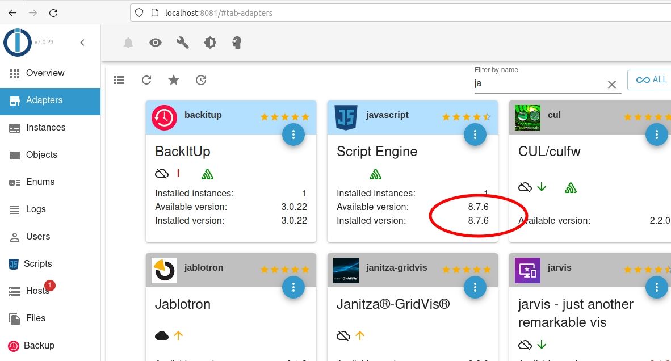Switch adapters to list view
671x361 pixels.
[119, 80]
